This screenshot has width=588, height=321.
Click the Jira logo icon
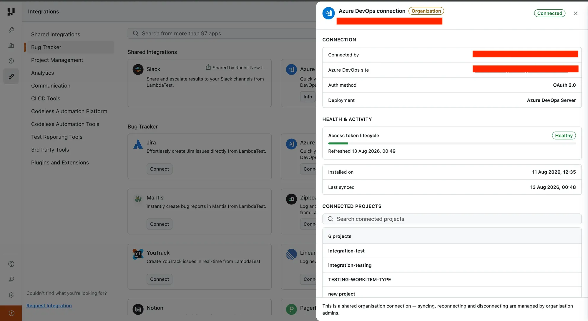click(138, 144)
